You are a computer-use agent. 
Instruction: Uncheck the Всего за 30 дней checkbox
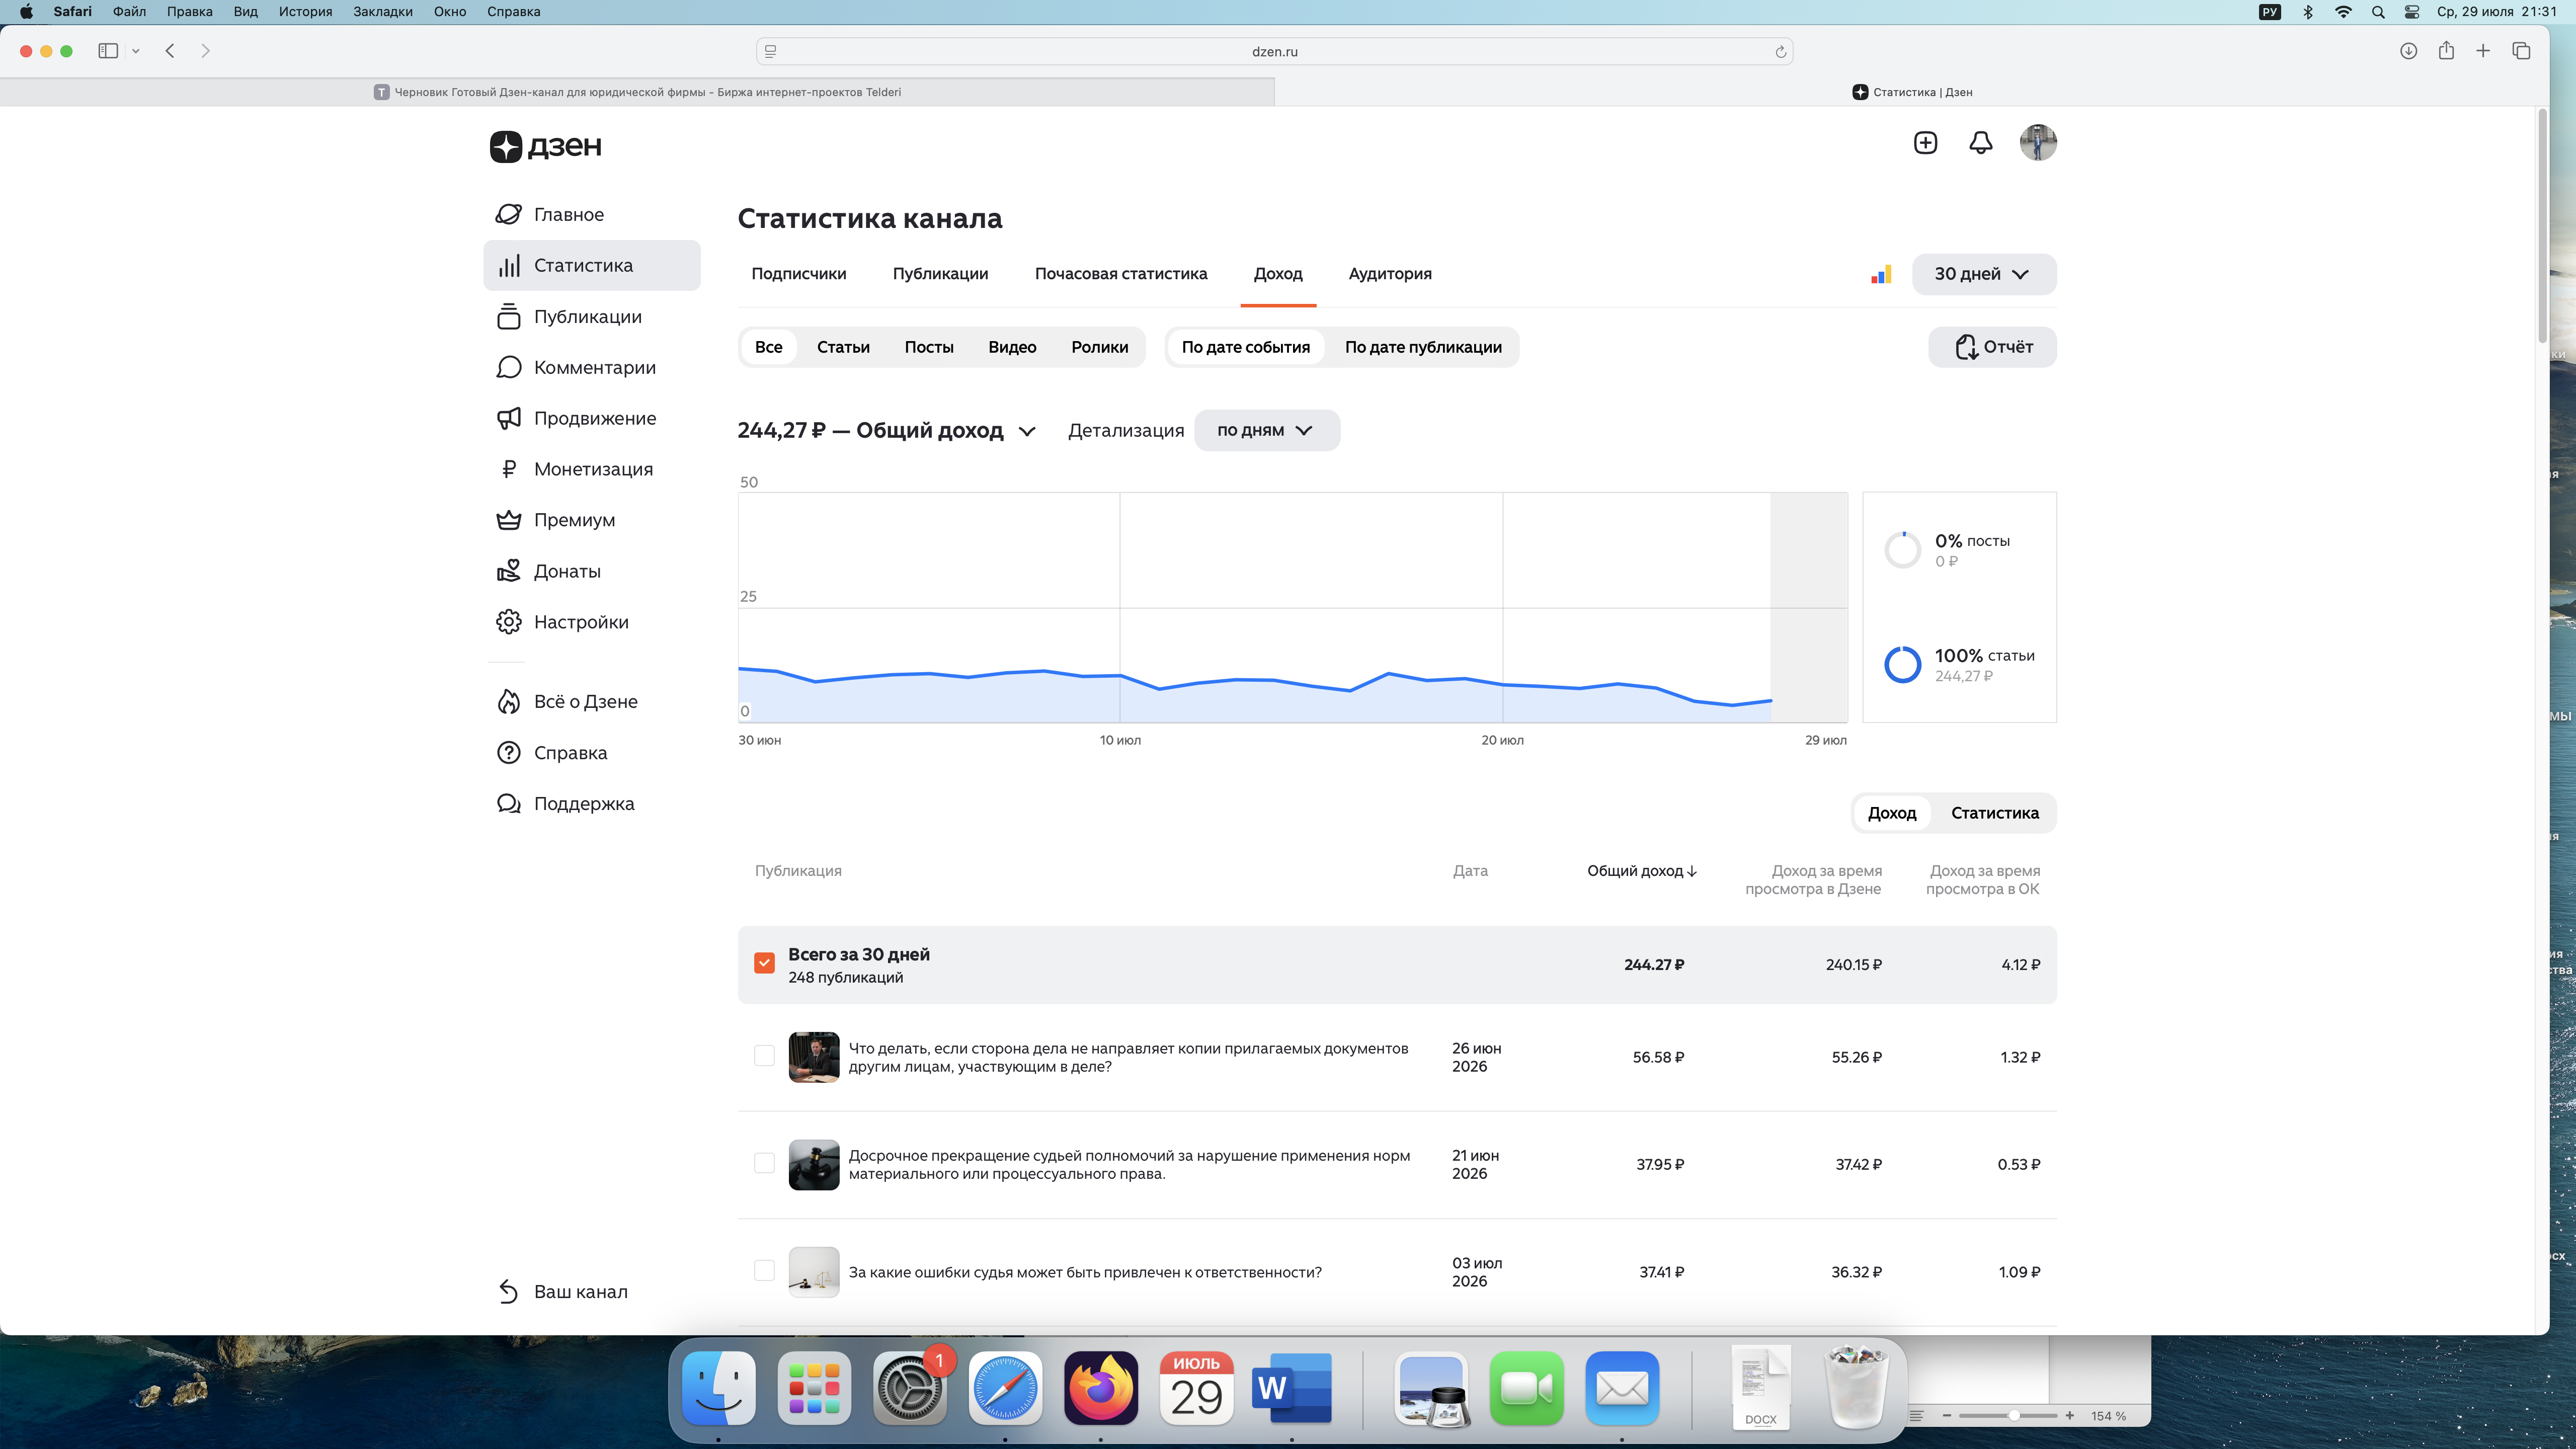(x=764, y=963)
